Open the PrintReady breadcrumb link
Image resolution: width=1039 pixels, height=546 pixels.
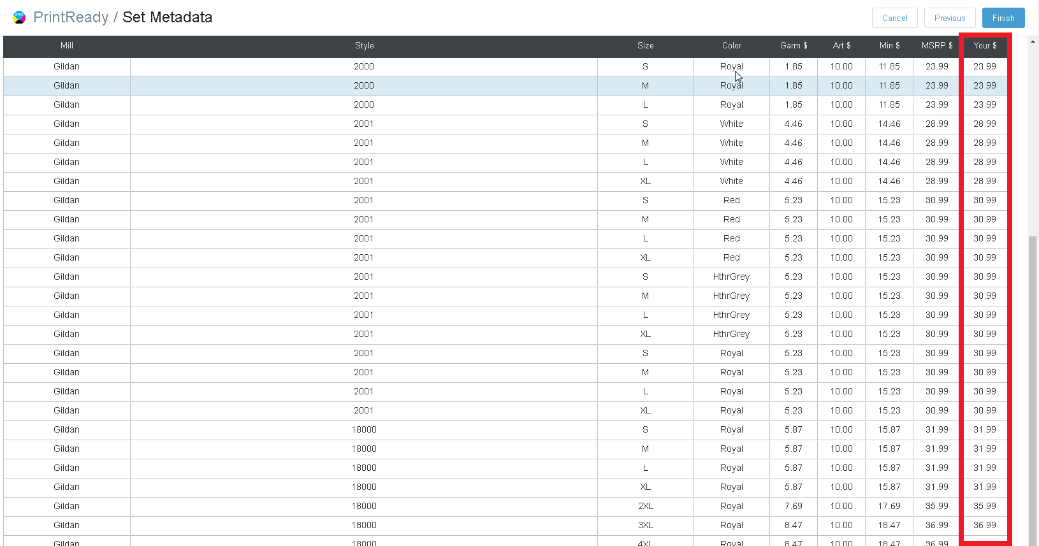pyautogui.click(x=71, y=17)
